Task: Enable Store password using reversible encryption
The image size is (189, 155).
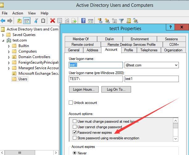Action: [75, 138]
